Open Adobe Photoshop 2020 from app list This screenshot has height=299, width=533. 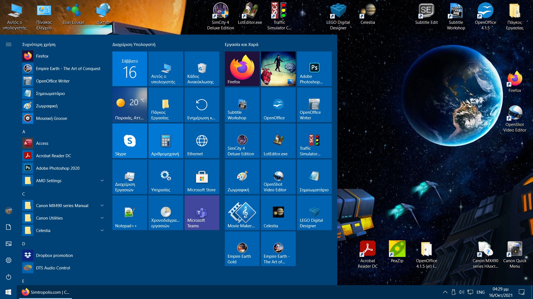tap(64, 168)
